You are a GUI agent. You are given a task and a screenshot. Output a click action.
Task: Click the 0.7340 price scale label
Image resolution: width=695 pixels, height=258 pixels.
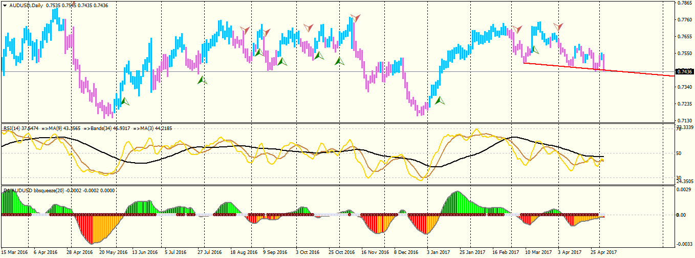point(685,87)
